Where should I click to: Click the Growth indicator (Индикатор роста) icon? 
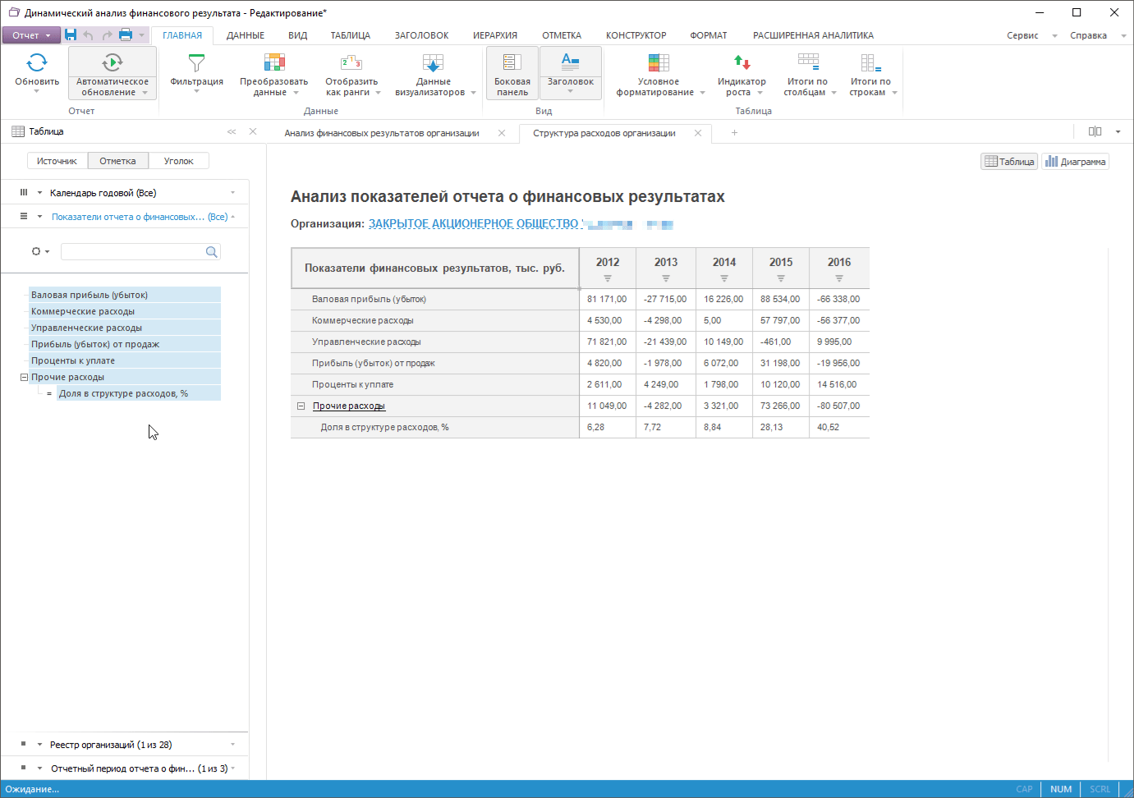pyautogui.click(x=741, y=63)
